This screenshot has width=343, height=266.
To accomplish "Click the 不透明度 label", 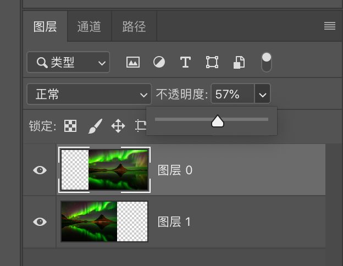I will (182, 95).
